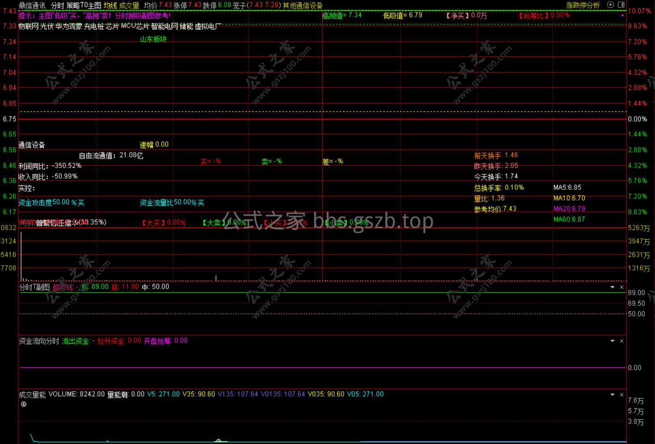Image resolution: width=655 pixels, height=444 pixels.
Task: Close the 成交量能 sub-panel
Action: point(621,395)
